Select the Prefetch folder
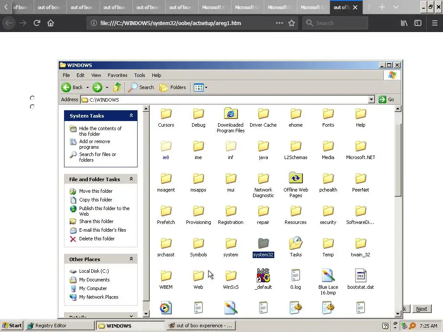Screen dimensions: 443x332 click(x=166, y=215)
